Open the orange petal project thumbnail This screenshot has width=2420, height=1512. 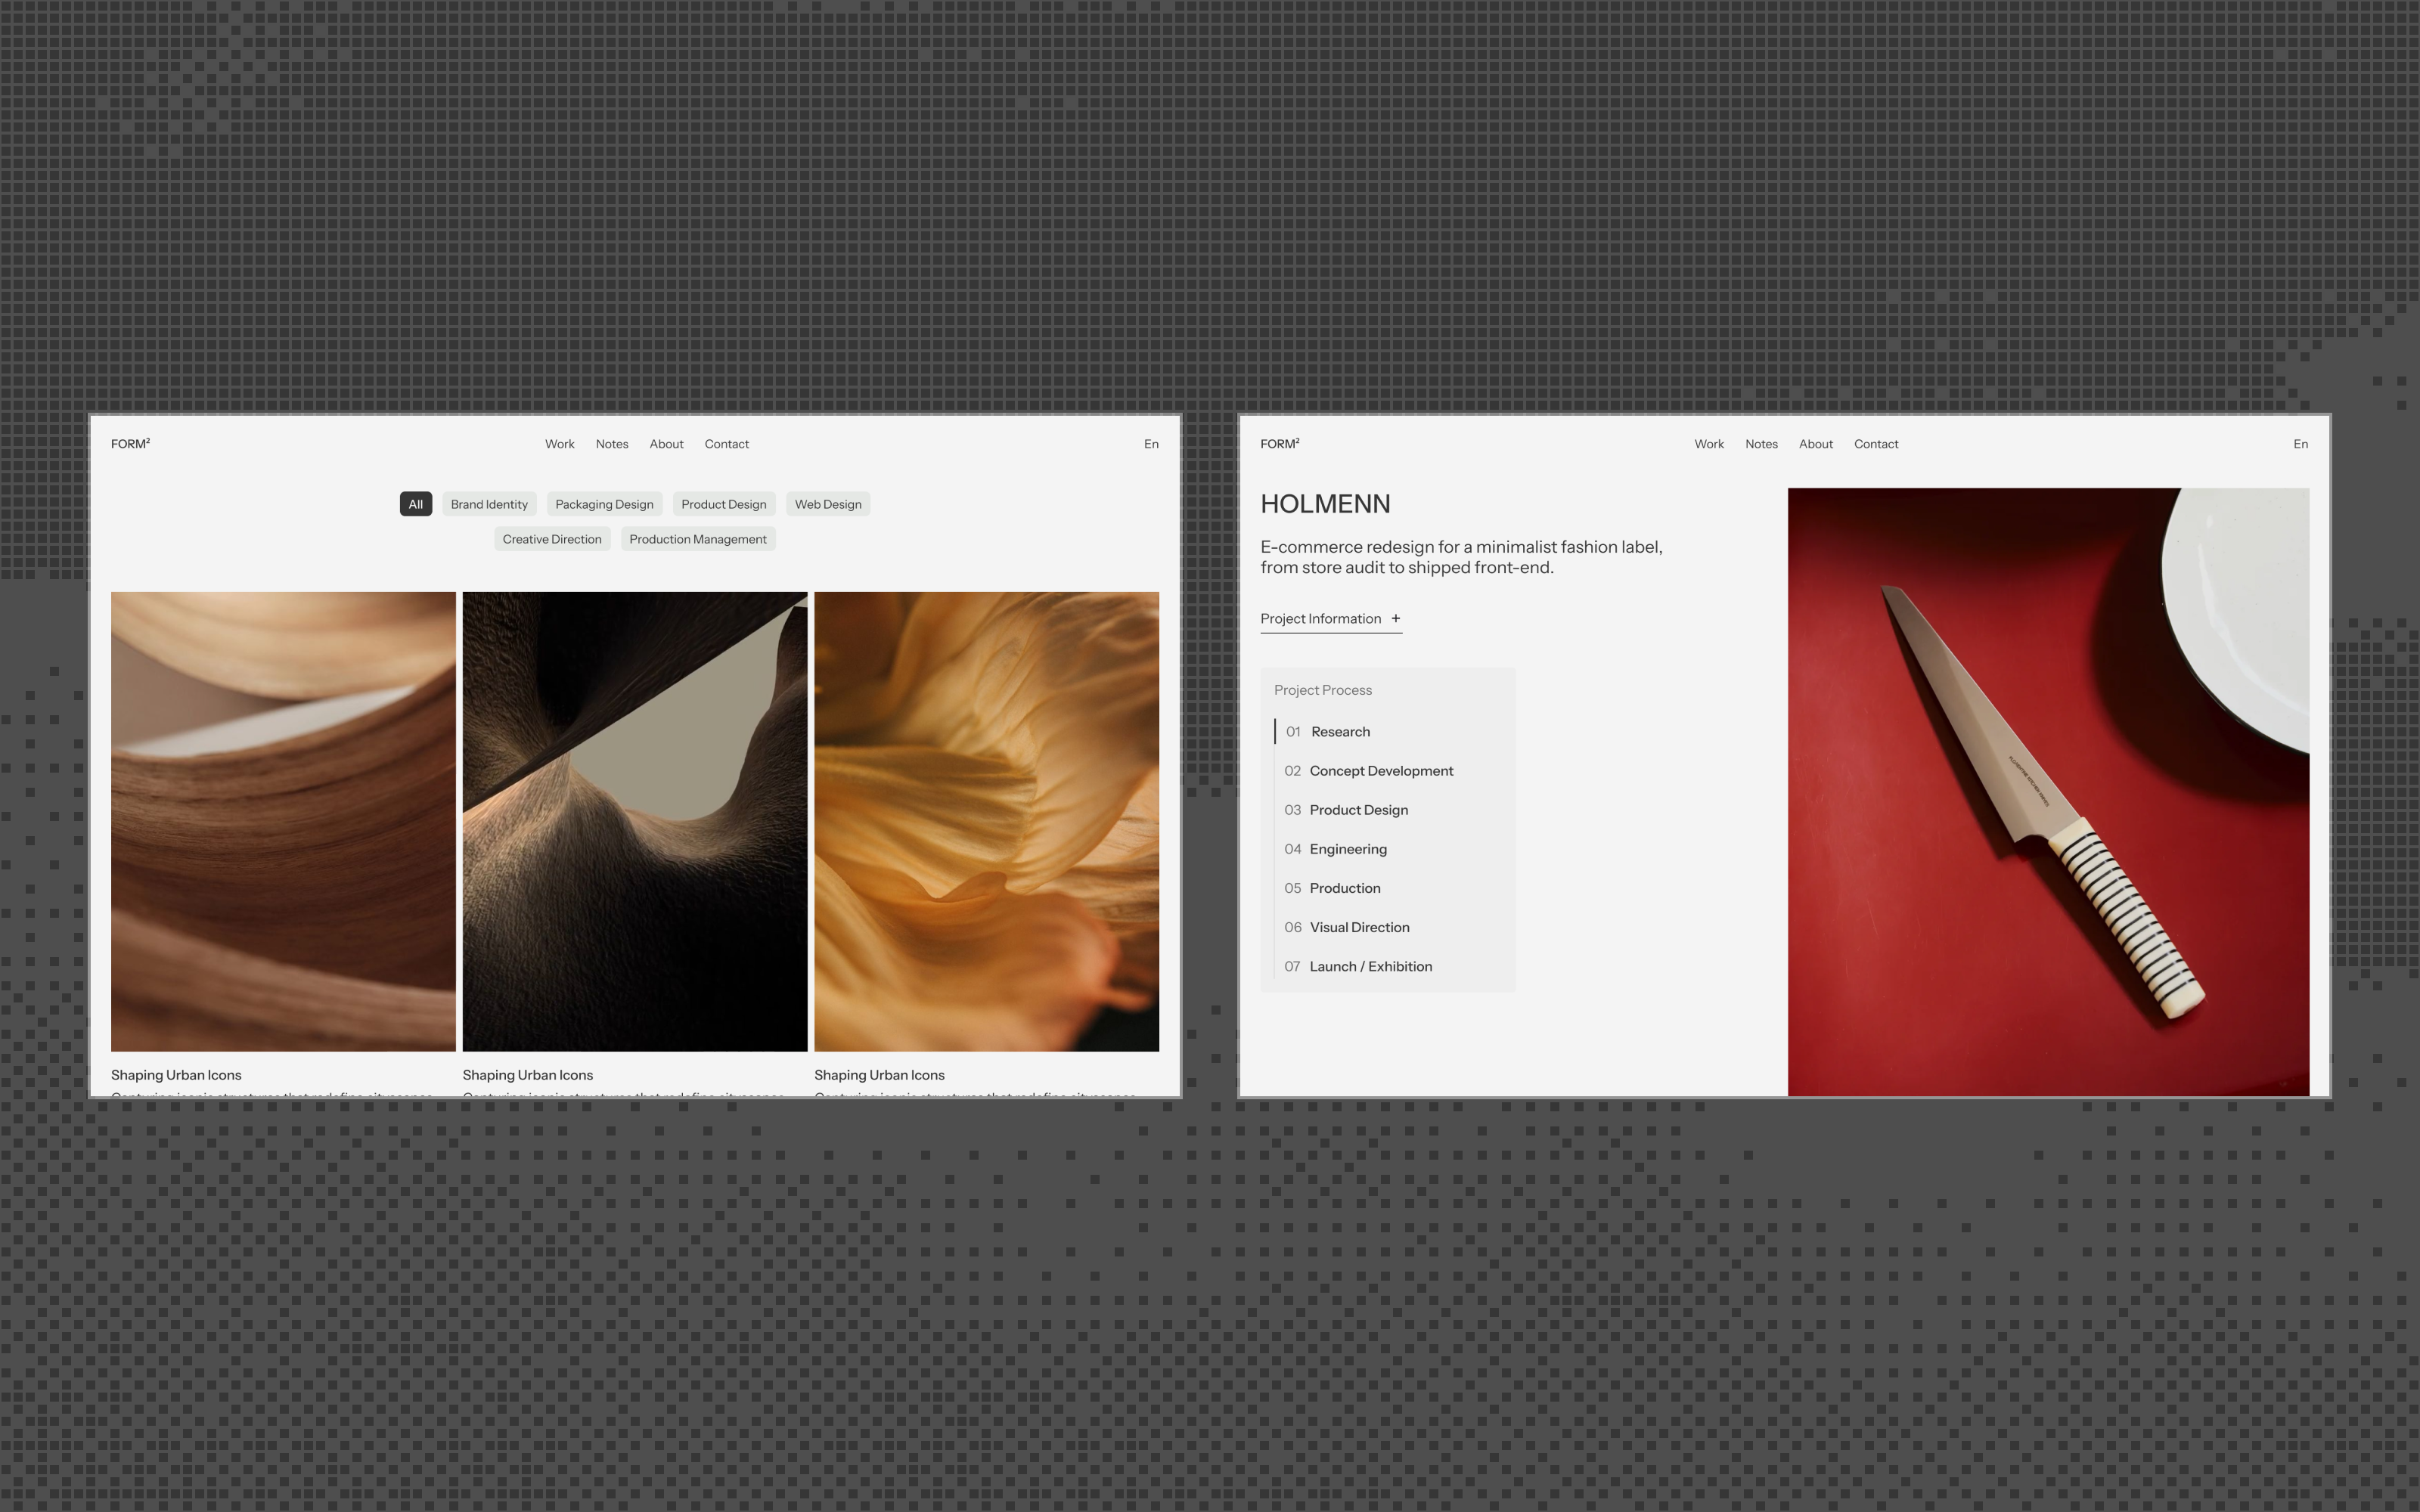[x=986, y=821]
